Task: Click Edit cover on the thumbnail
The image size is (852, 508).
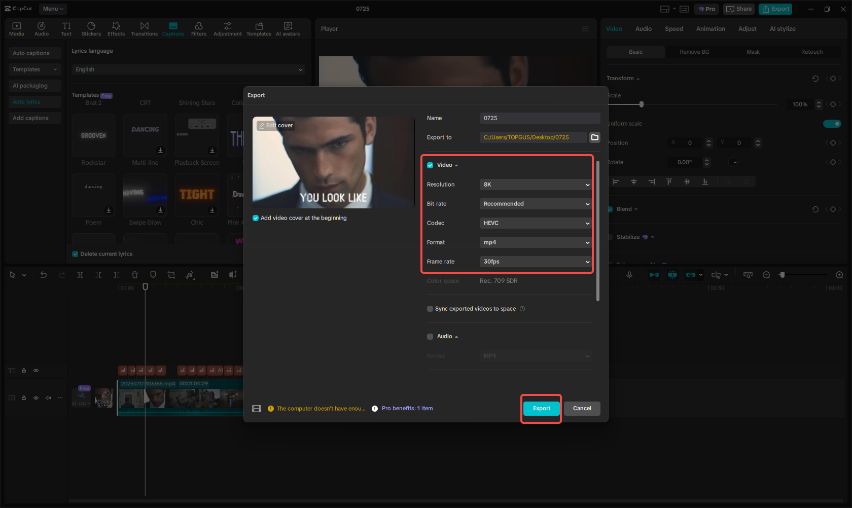Action: pos(276,126)
